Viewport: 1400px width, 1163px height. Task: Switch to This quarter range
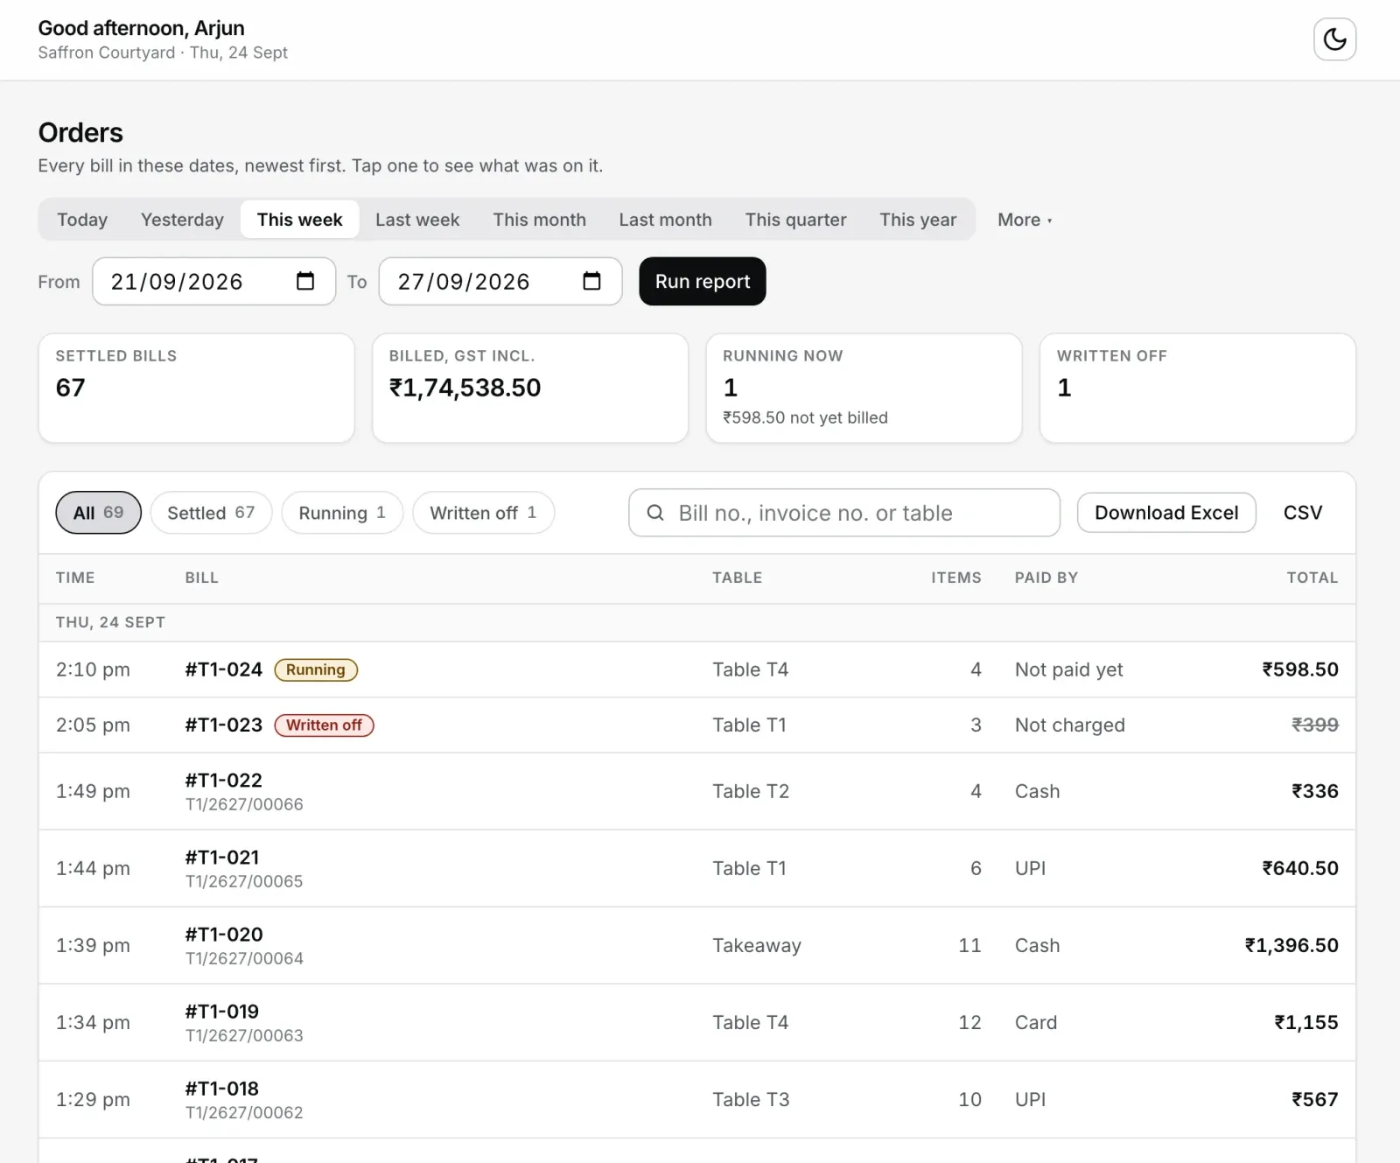[795, 220]
